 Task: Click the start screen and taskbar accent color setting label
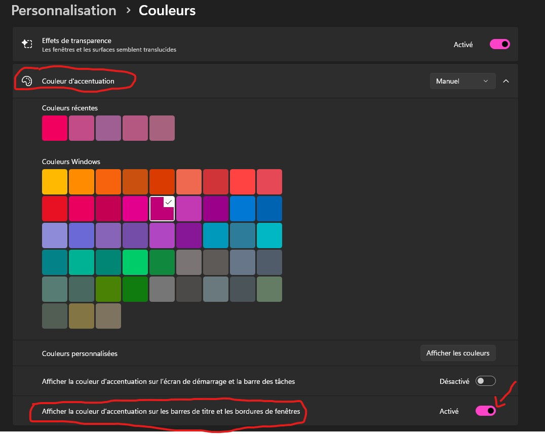point(168,381)
